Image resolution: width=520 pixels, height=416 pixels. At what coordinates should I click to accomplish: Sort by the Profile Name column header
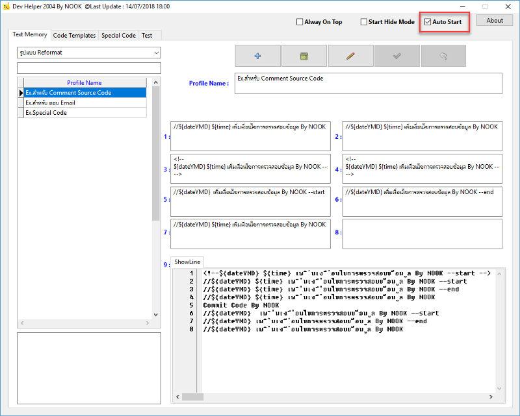click(84, 83)
